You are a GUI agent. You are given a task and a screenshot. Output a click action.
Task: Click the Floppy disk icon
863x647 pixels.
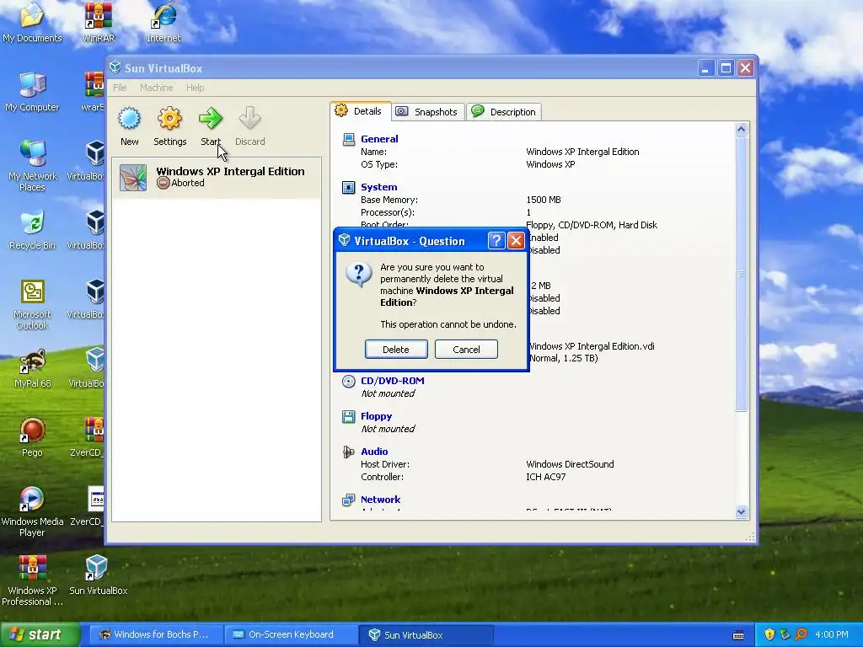348,416
